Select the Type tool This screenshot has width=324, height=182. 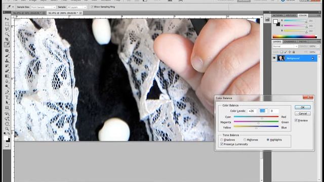tap(7, 98)
